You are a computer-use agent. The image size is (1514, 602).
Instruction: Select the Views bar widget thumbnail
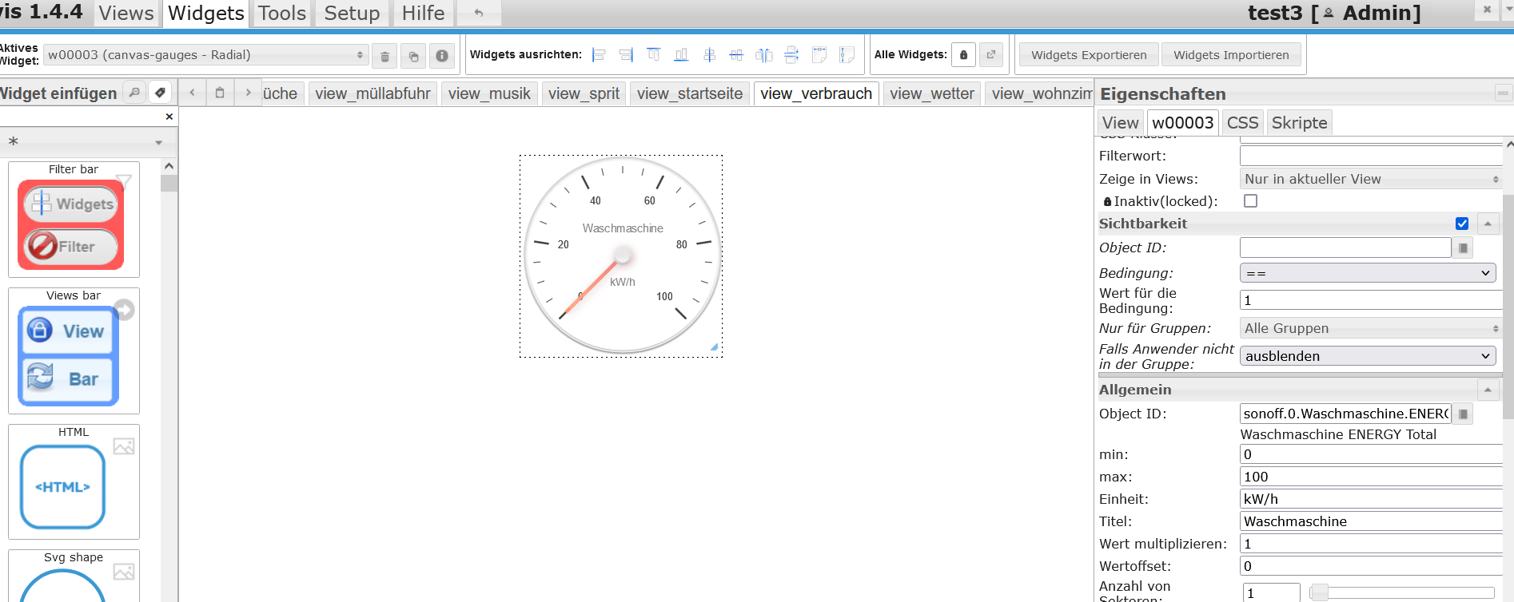[74, 351]
